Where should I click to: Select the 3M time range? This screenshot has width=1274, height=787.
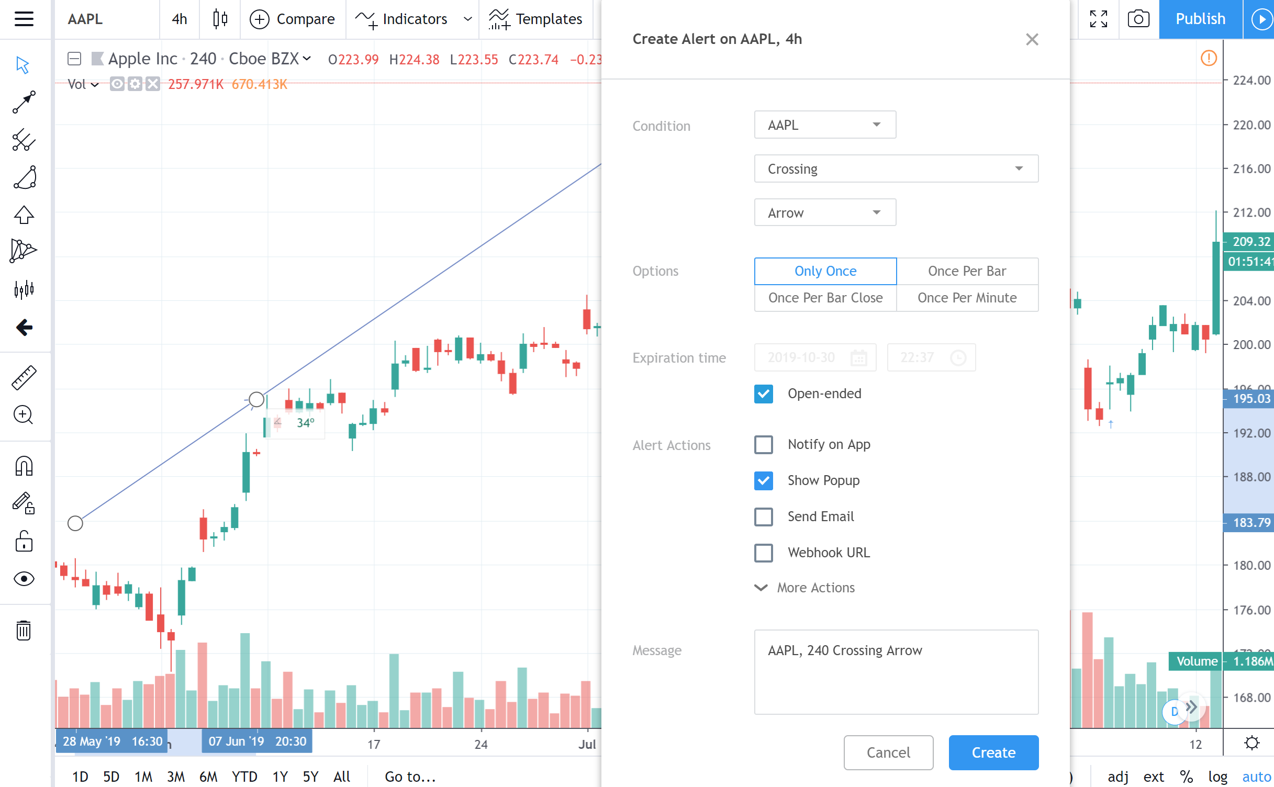point(176,777)
